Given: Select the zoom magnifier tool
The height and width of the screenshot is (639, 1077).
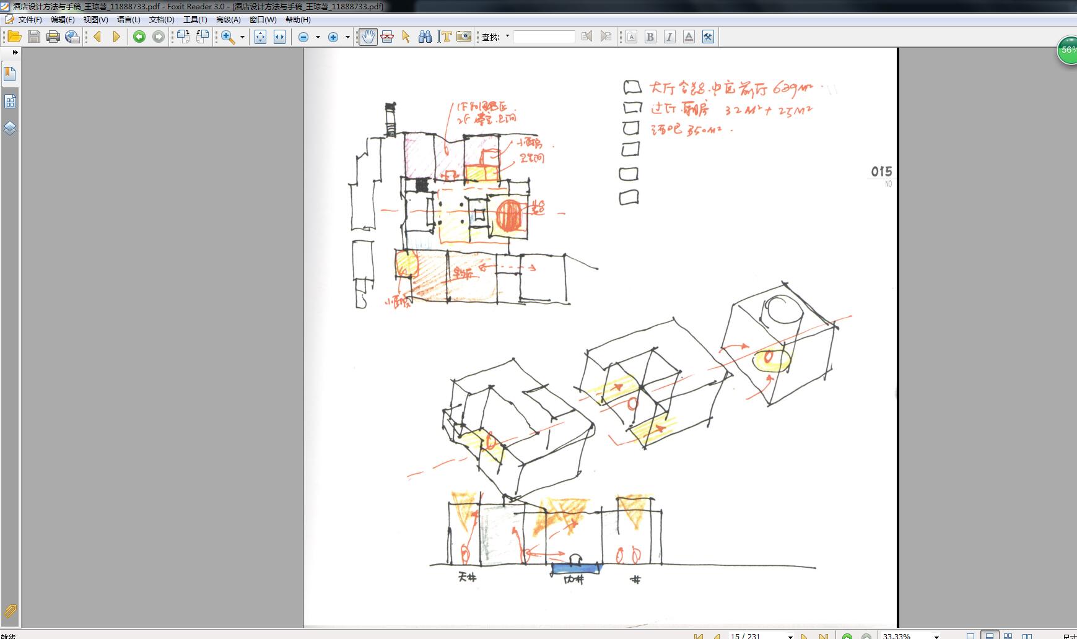Looking at the screenshot, I should 228,37.
